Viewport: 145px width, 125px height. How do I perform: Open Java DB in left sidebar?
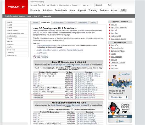pos(9,39)
